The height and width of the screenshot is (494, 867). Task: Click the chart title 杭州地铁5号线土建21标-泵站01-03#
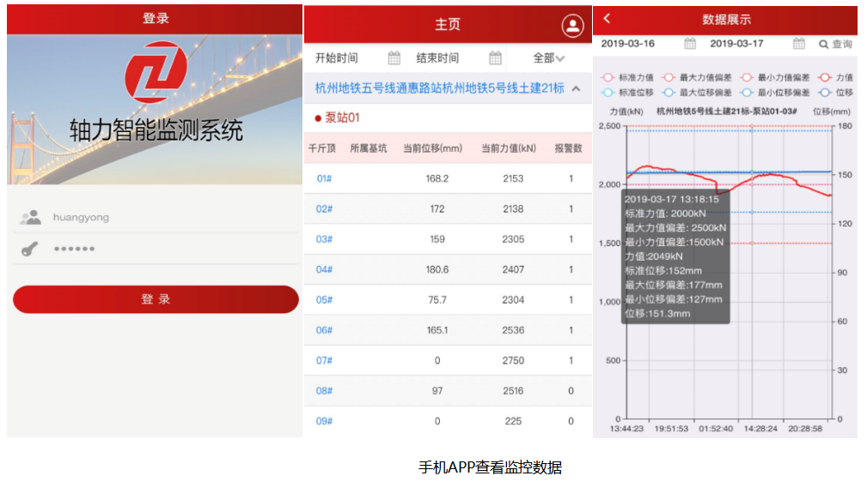click(727, 111)
